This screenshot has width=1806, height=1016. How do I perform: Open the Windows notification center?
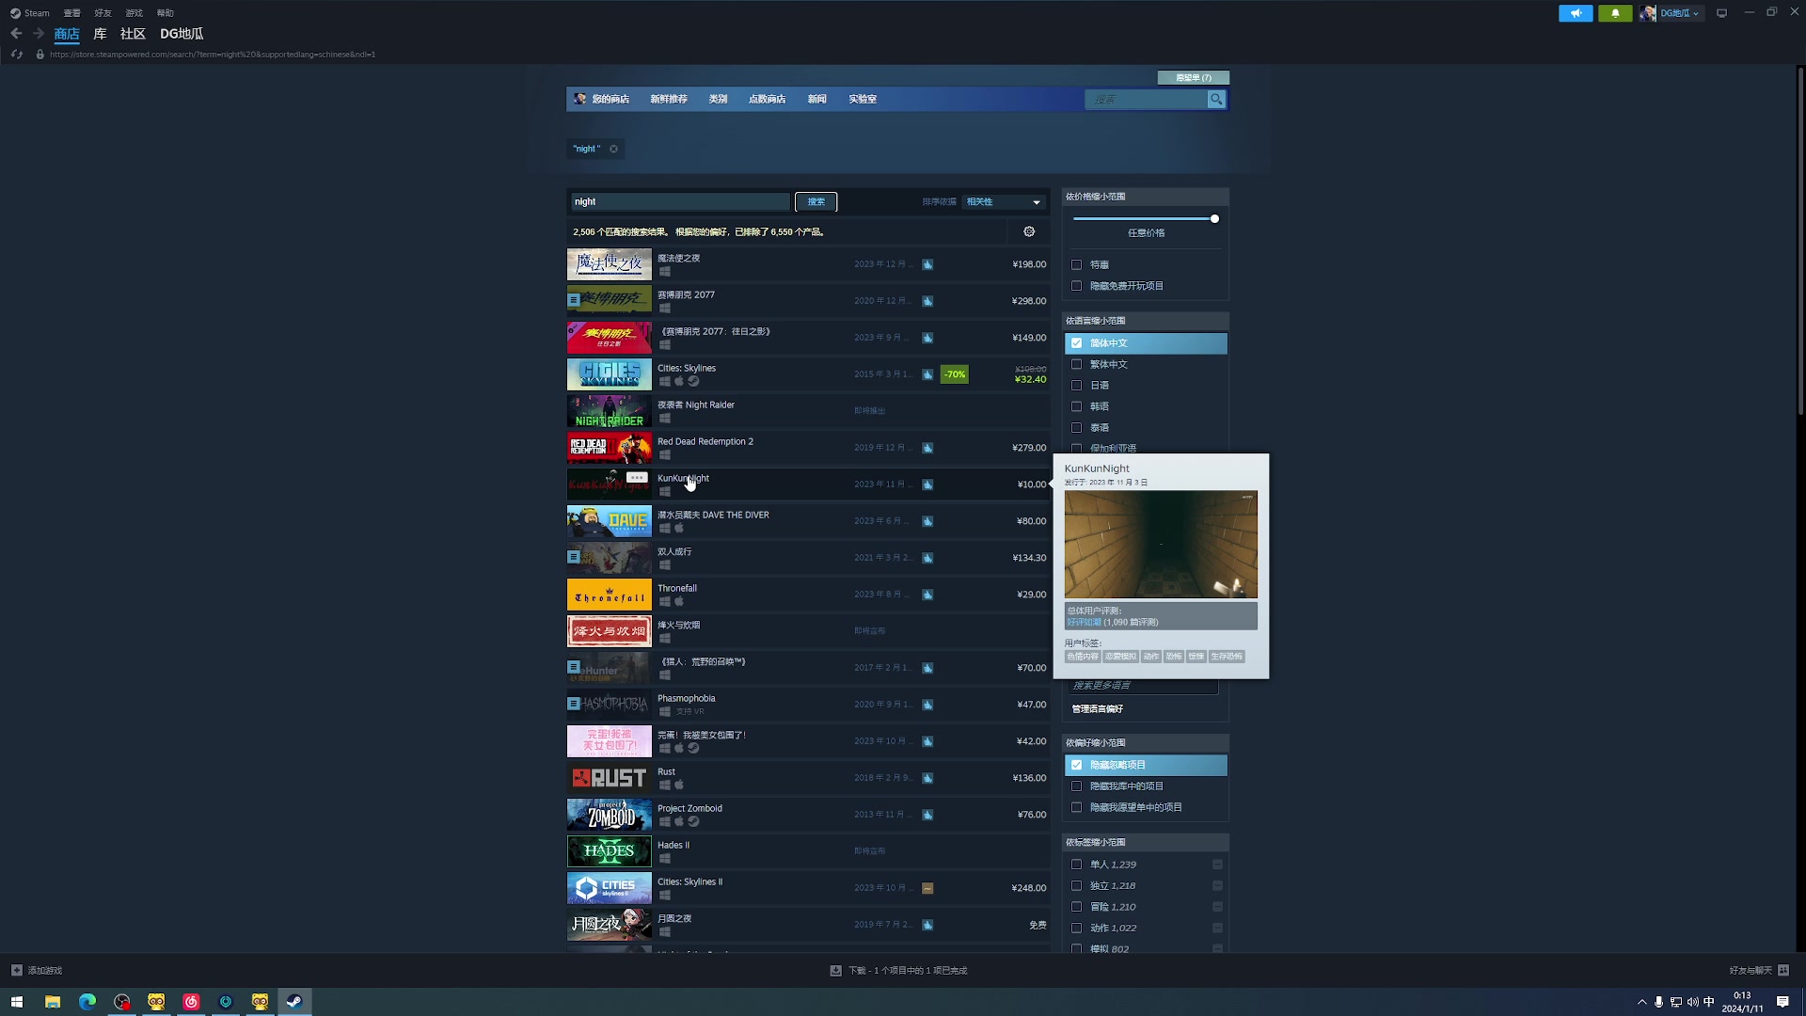click(1782, 1002)
